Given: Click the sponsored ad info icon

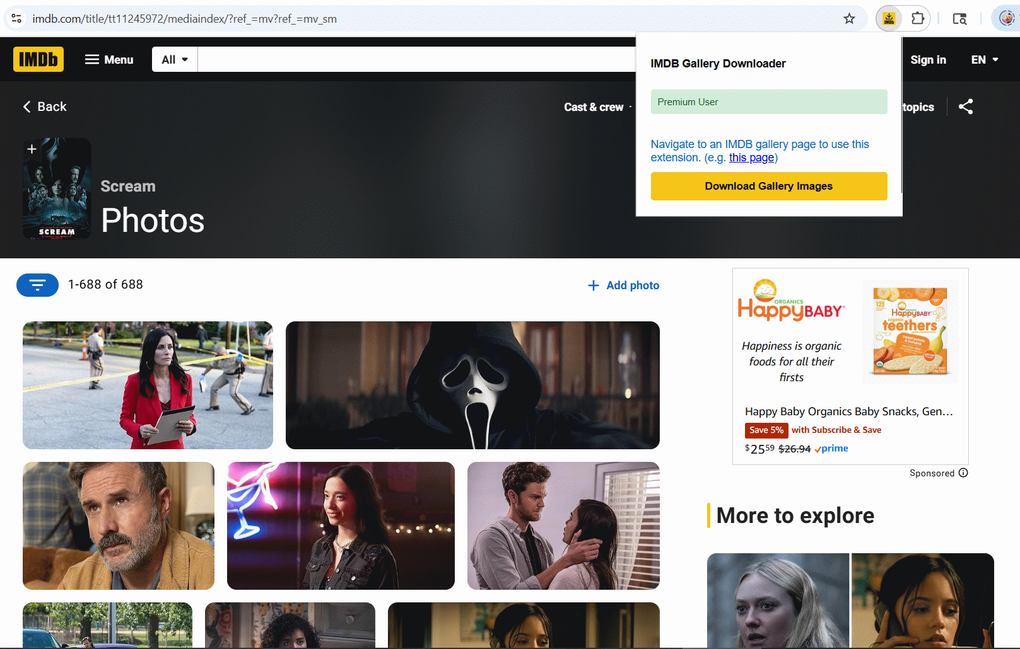Looking at the screenshot, I should tap(963, 473).
